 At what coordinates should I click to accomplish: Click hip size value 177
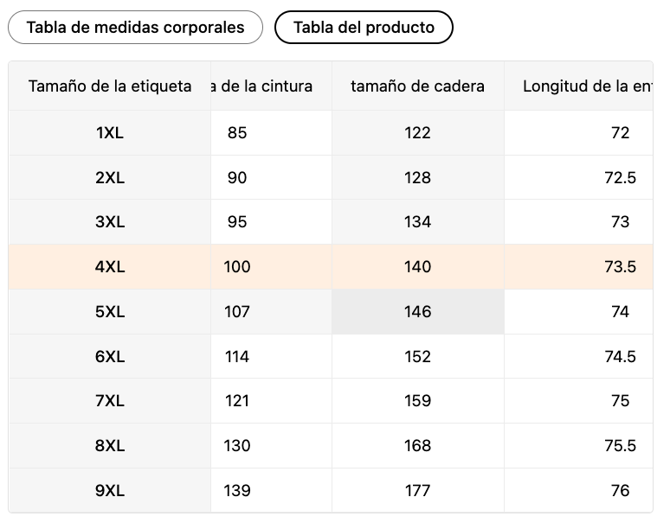(417, 491)
